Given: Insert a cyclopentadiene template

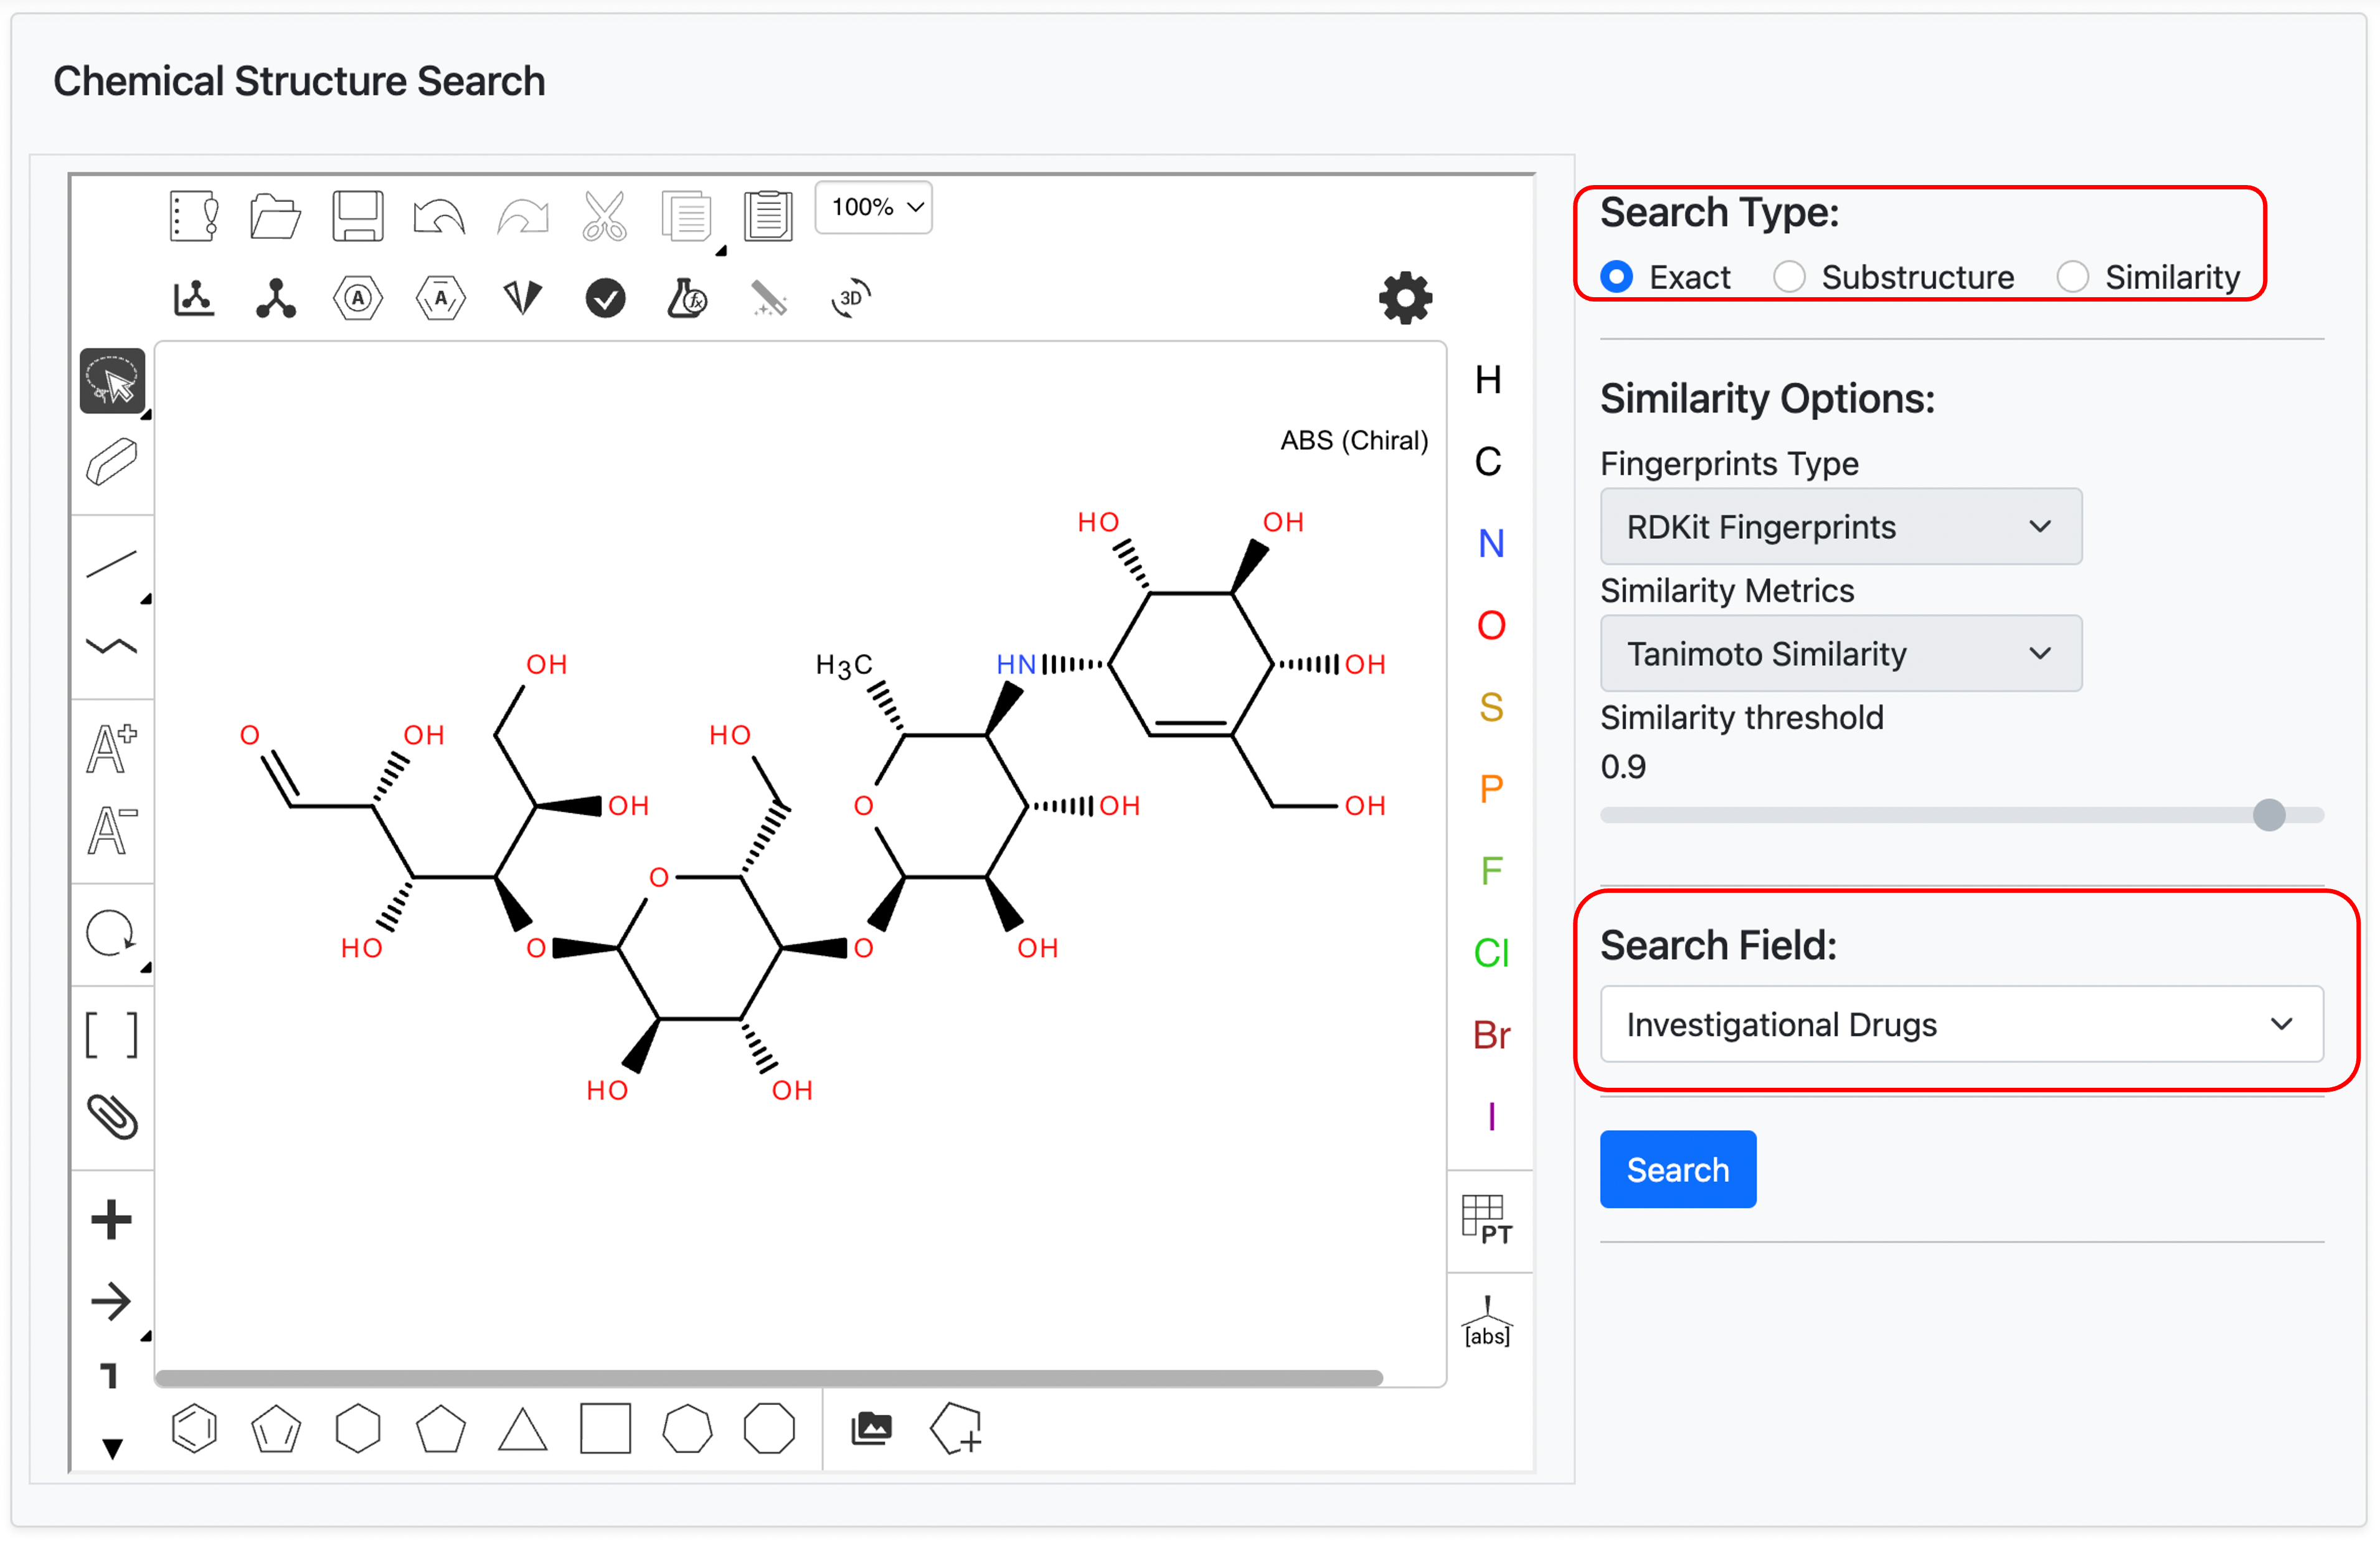Looking at the screenshot, I should coord(275,1429).
